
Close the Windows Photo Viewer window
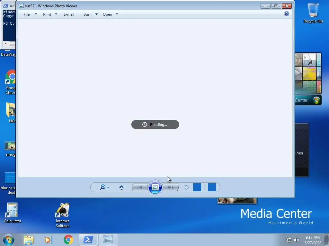click(x=287, y=6)
